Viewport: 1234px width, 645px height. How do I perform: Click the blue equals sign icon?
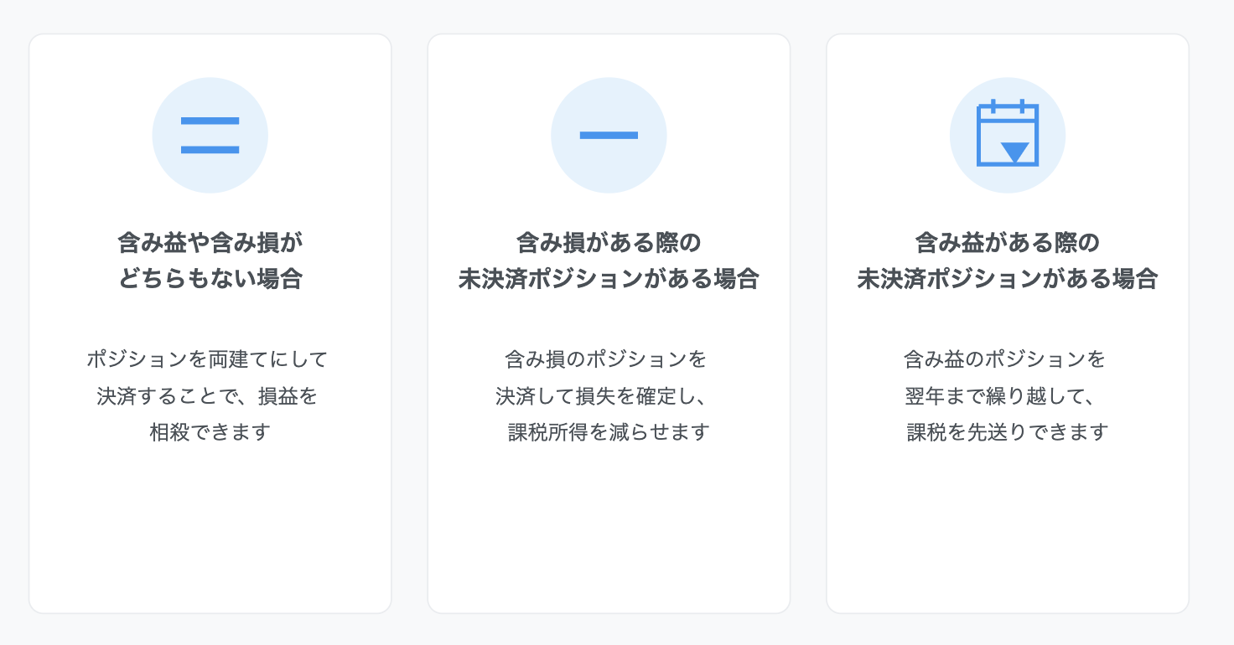[x=210, y=136]
